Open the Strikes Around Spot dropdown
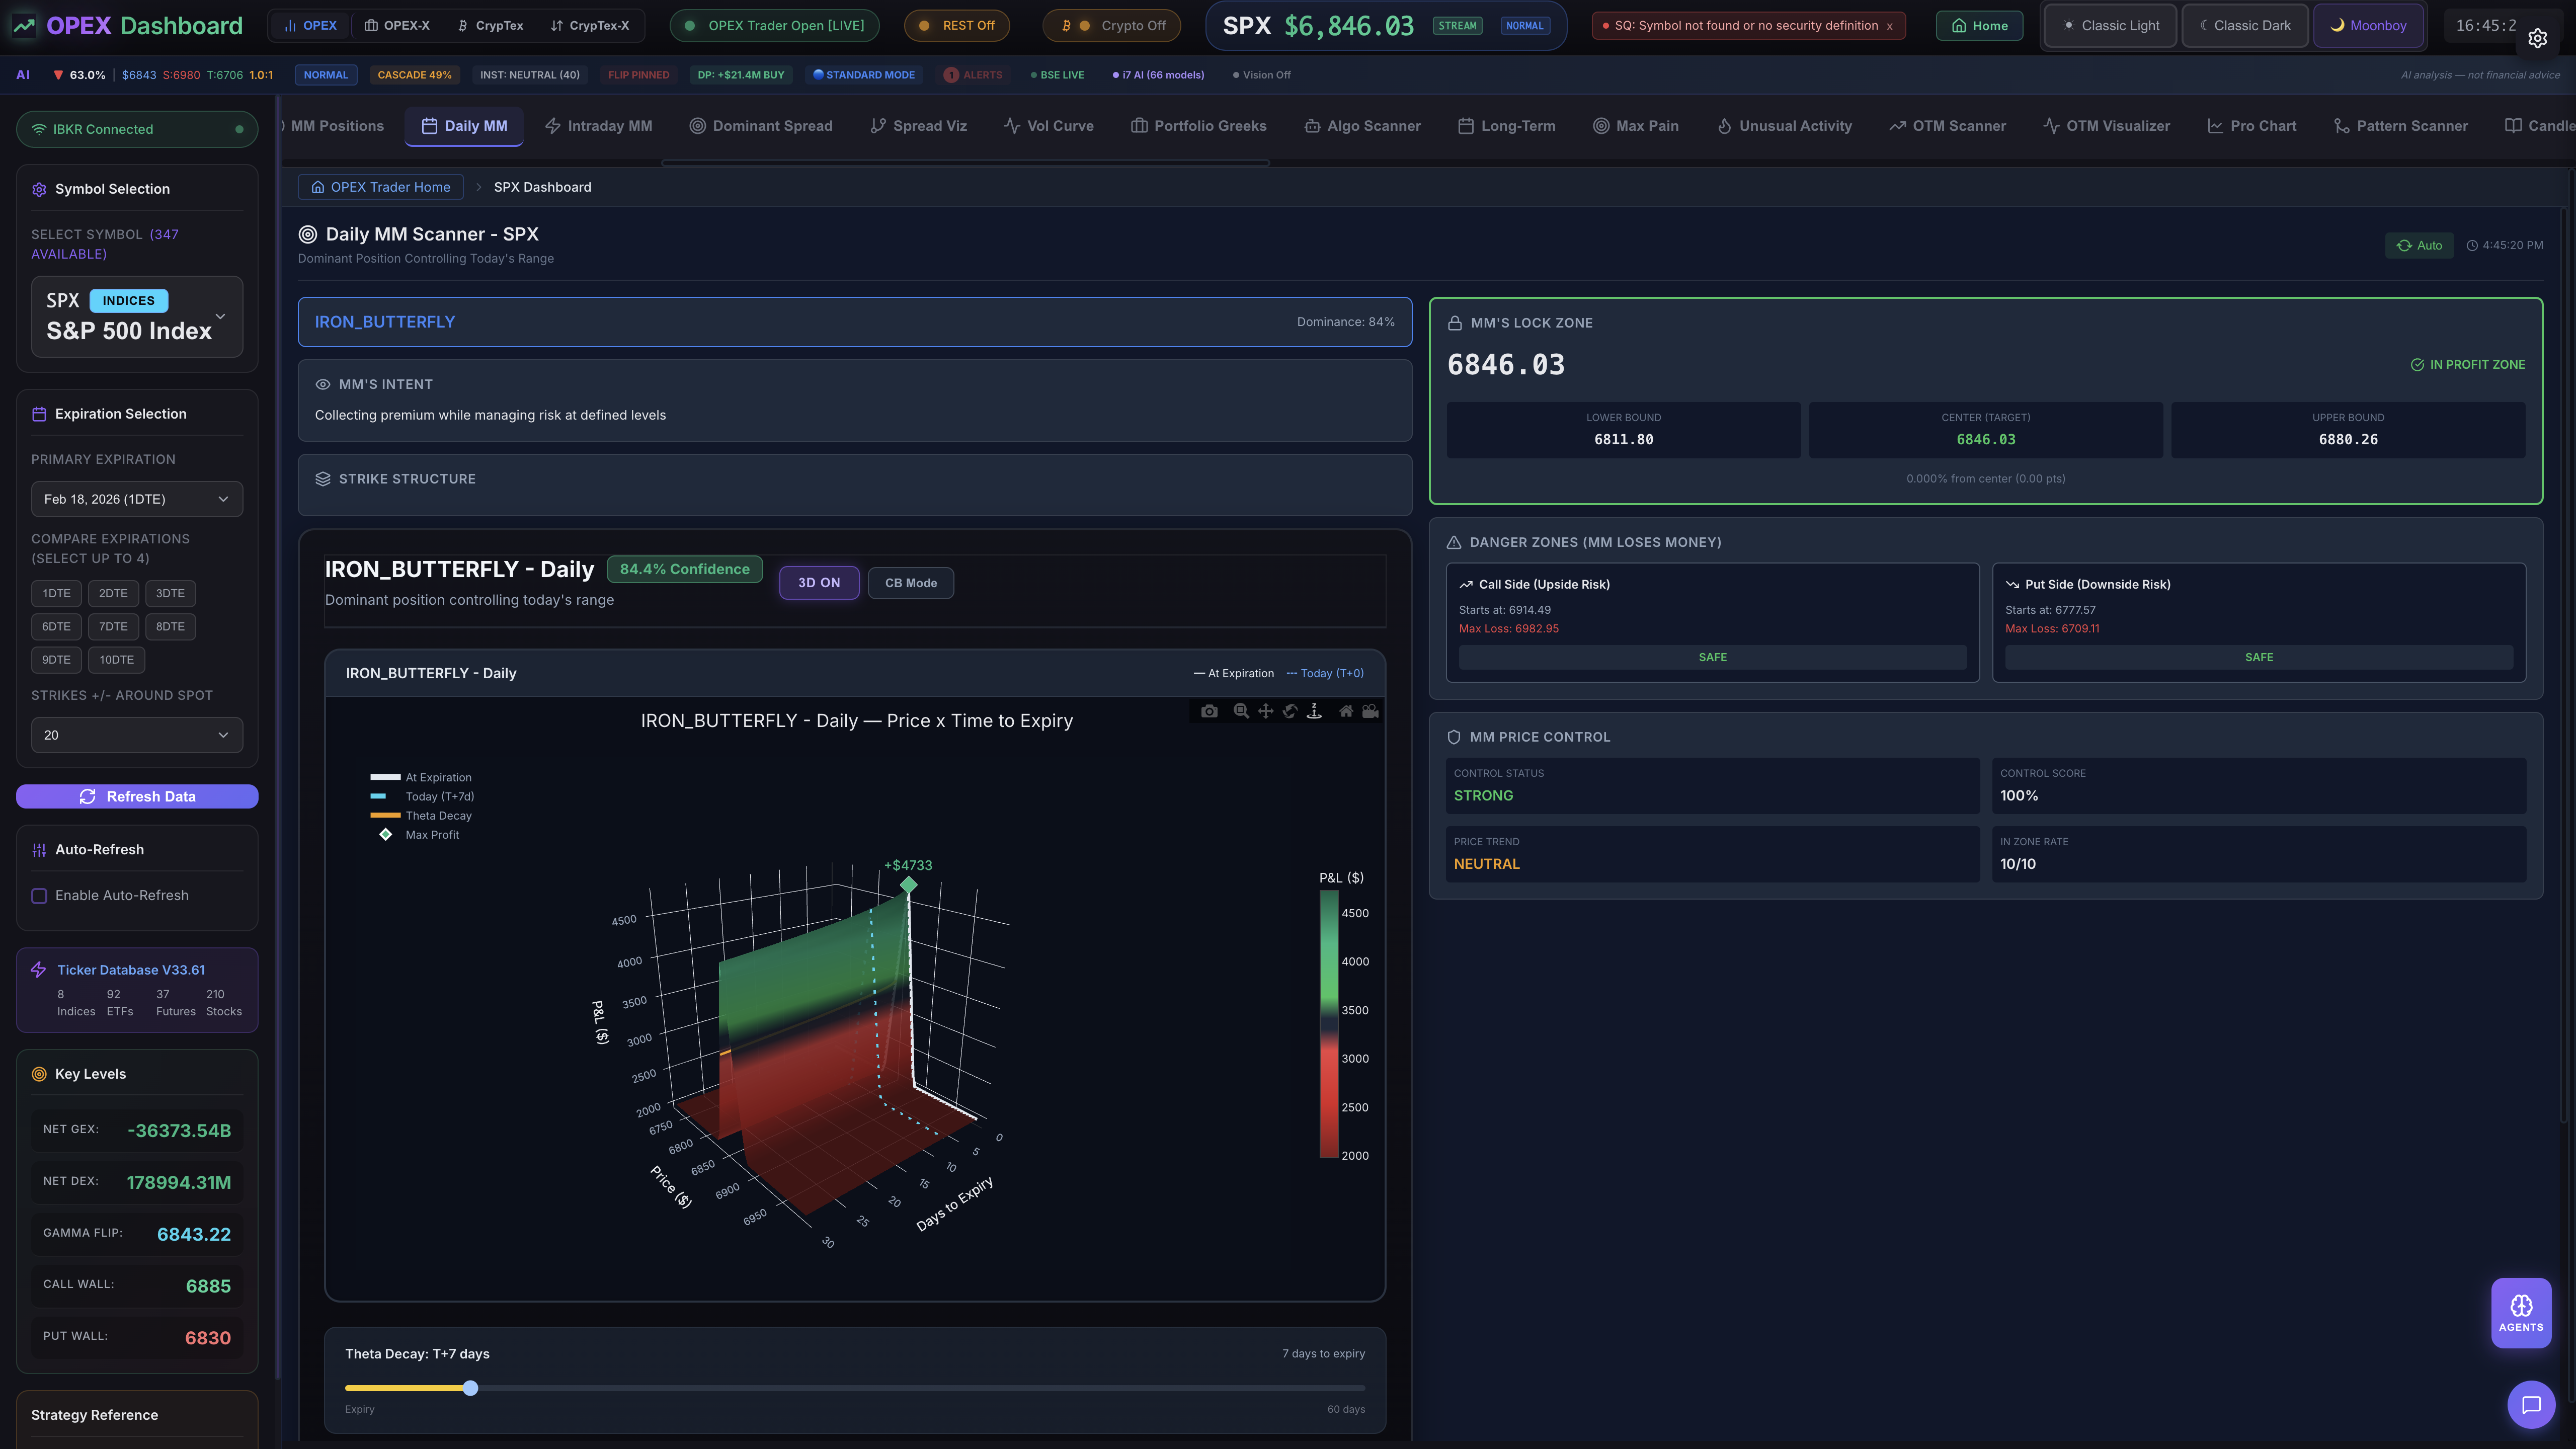This screenshot has width=2576, height=1449. [x=137, y=735]
